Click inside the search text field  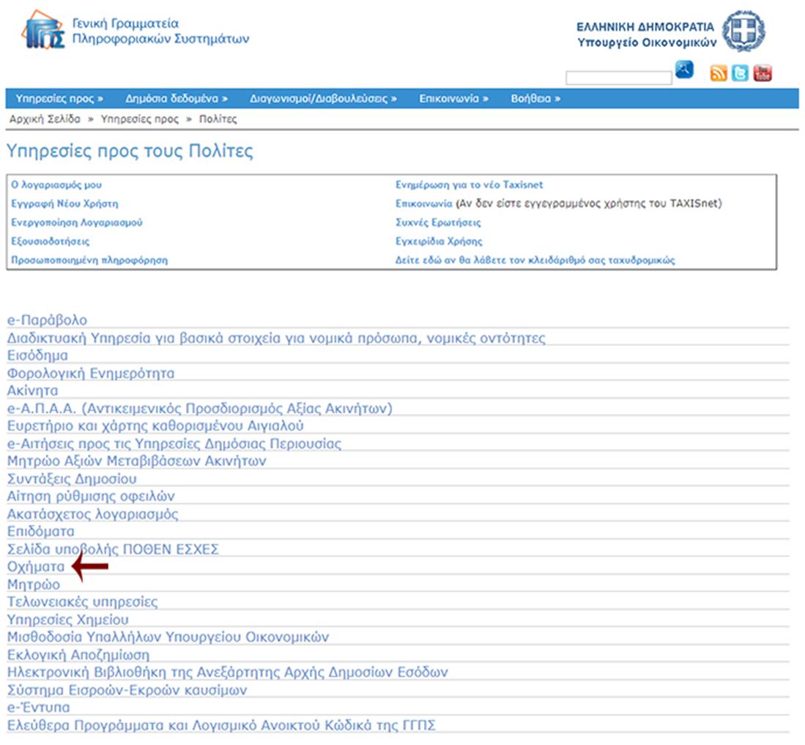pyautogui.click(x=618, y=78)
